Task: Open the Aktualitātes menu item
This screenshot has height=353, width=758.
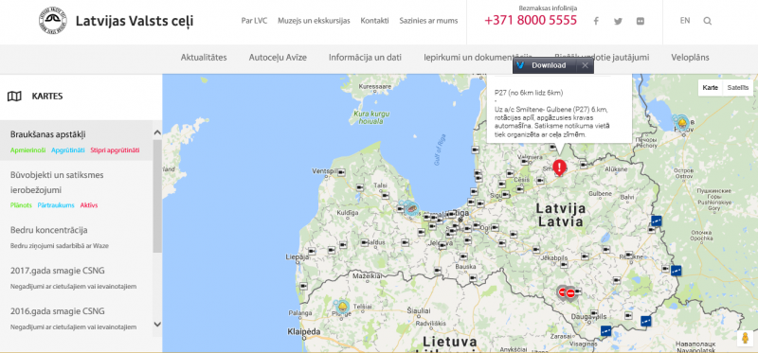Action: (204, 58)
